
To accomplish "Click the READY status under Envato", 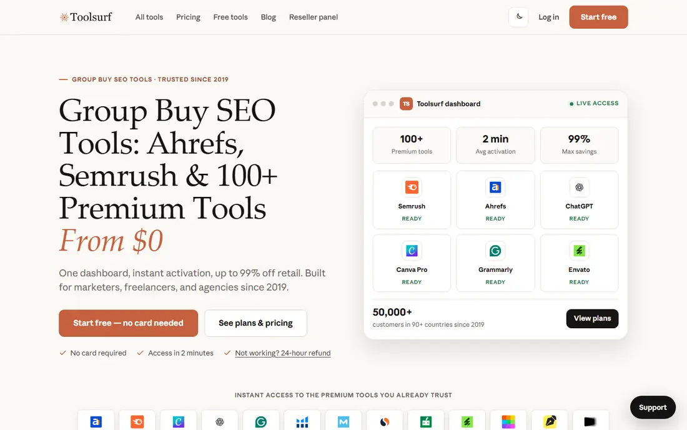I will click(579, 282).
